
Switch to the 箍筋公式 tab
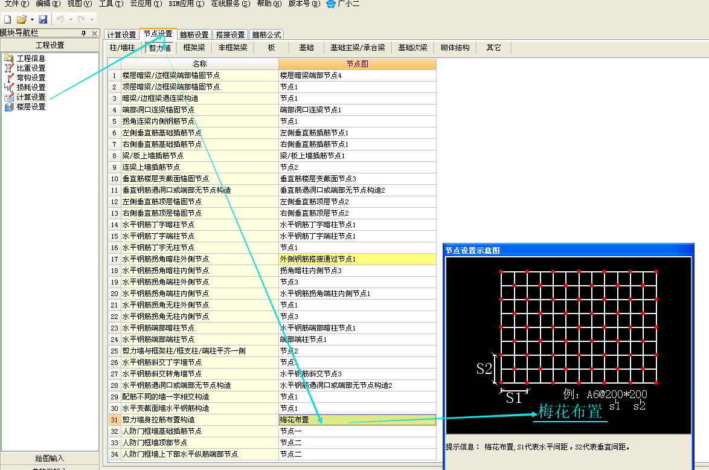pyautogui.click(x=266, y=35)
